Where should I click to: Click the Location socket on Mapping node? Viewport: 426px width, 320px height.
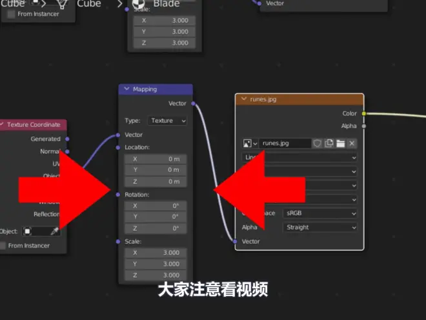tap(118, 147)
